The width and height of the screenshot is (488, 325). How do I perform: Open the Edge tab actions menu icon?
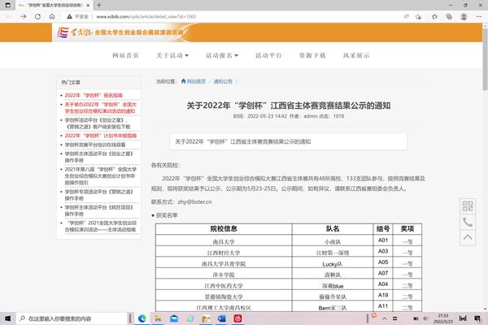(x=8, y=6)
